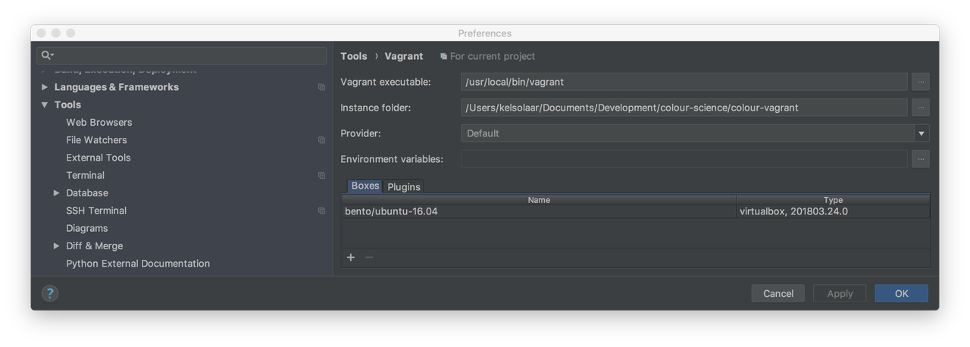The width and height of the screenshot is (970, 347).
Task: Click the help question mark icon
Action: (50, 293)
